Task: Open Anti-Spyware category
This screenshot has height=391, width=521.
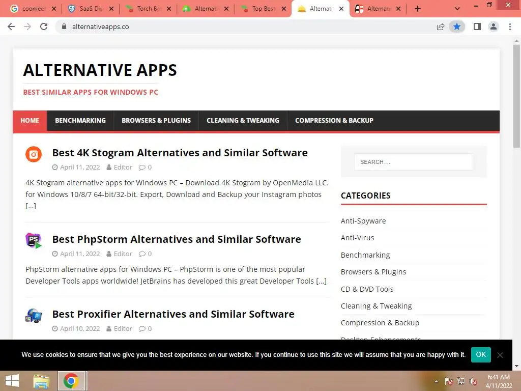Action: (x=363, y=221)
